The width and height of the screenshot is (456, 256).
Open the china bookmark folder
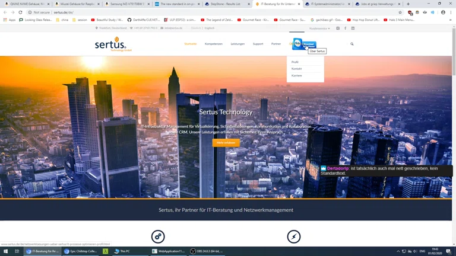(62, 20)
